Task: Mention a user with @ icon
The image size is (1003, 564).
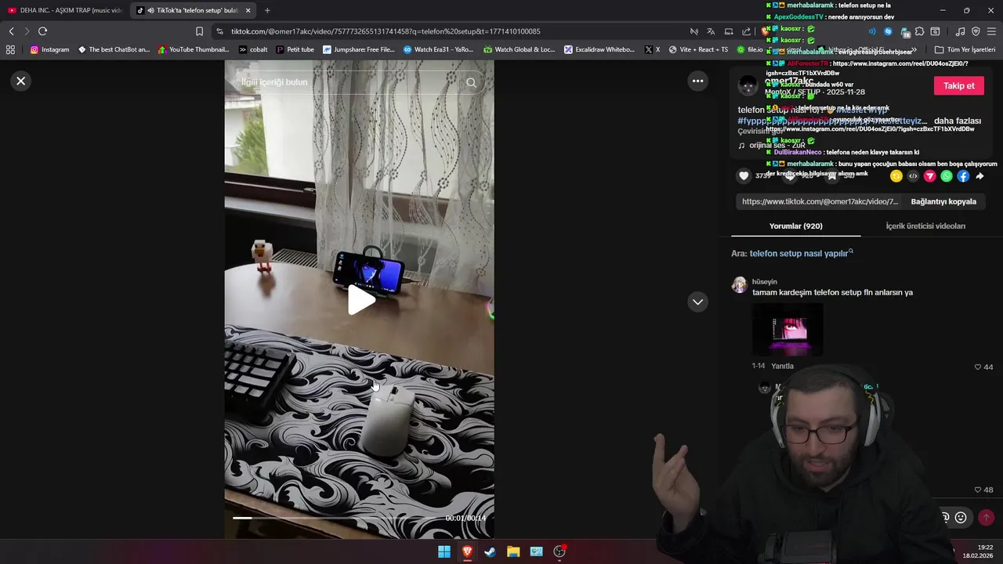Action: pyautogui.click(x=944, y=517)
